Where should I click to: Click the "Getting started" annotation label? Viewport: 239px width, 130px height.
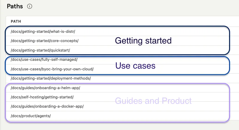point(143,41)
